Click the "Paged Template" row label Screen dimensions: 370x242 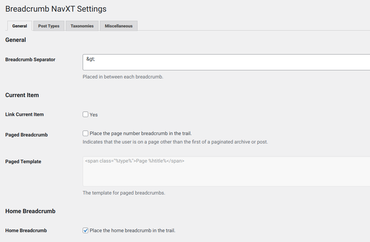[x=23, y=161]
